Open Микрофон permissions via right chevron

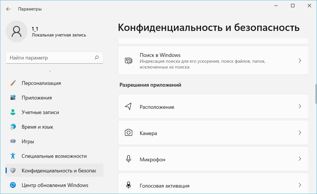[299, 159]
